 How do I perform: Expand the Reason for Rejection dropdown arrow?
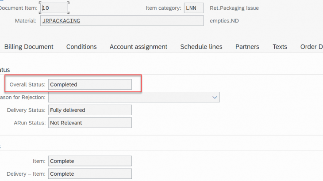(215, 97)
